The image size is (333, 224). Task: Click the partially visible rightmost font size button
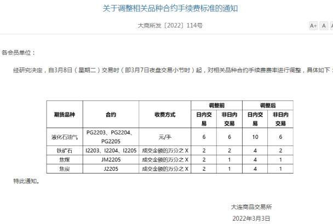click(x=331, y=26)
